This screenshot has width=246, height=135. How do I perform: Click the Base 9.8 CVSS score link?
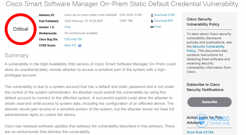70,45
